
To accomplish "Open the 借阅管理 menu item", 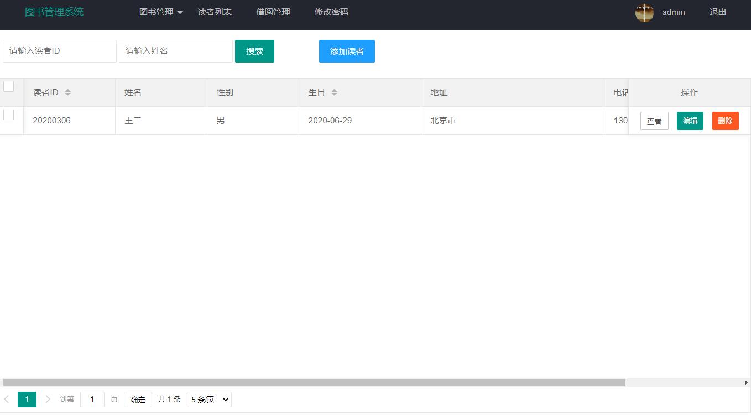I will coord(273,12).
